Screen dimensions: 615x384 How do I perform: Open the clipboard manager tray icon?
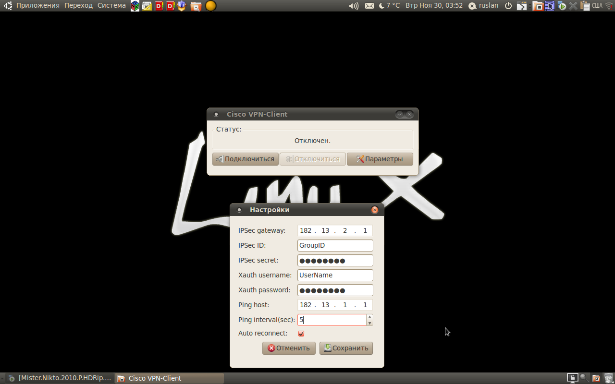[x=585, y=6]
